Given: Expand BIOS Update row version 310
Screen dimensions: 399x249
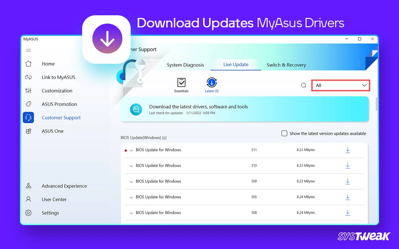Looking at the screenshot, I should pos(131,166).
